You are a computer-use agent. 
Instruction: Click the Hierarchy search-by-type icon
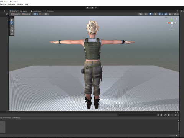point(7,14)
